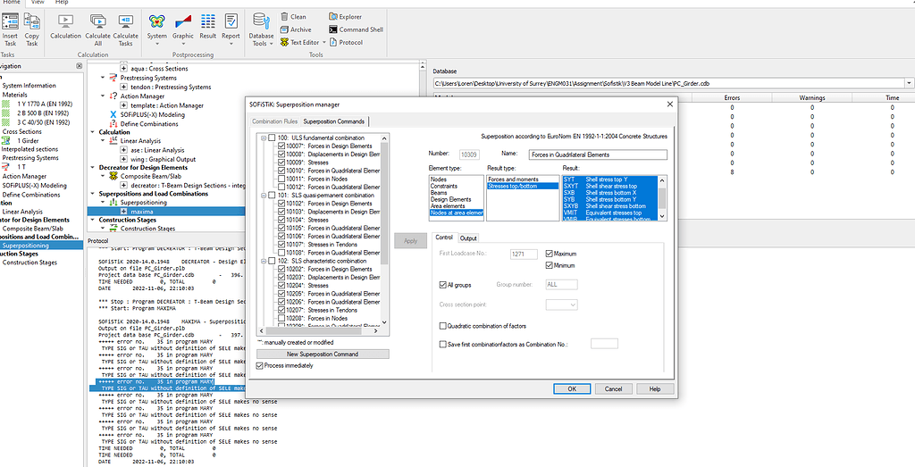
Task: Switch to the Combination Rules tab
Action: 274,121
